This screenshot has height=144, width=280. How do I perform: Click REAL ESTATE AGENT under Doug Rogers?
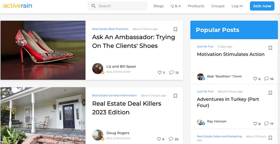pos(119,138)
